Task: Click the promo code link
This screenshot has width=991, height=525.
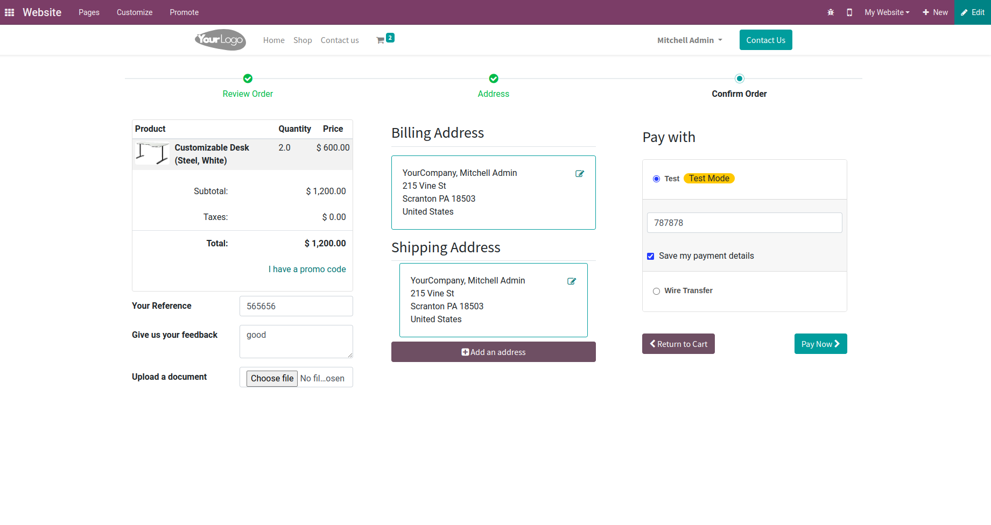Action: [307, 269]
